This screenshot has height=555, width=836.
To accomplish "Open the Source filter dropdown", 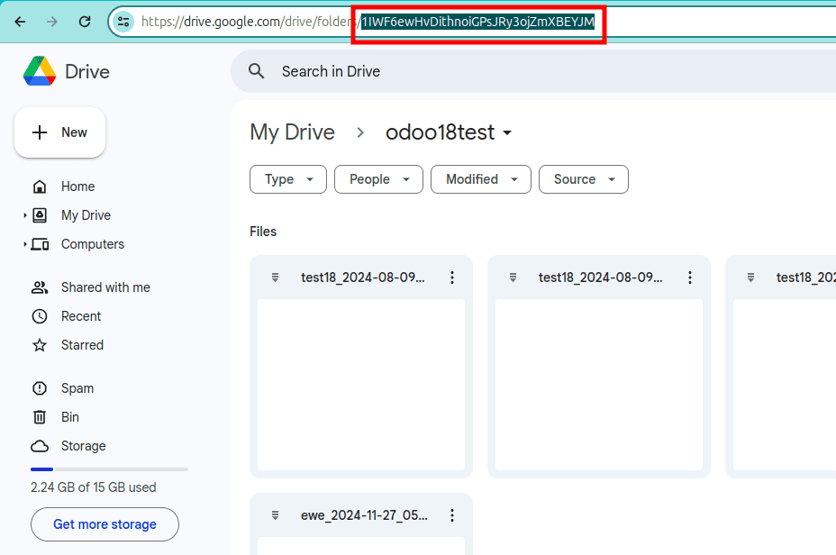I will coord(583,179).
